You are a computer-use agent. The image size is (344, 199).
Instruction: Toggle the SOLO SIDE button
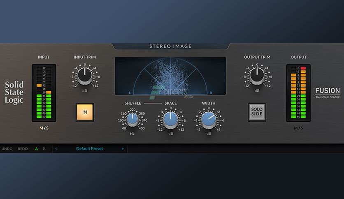(257, 112)
